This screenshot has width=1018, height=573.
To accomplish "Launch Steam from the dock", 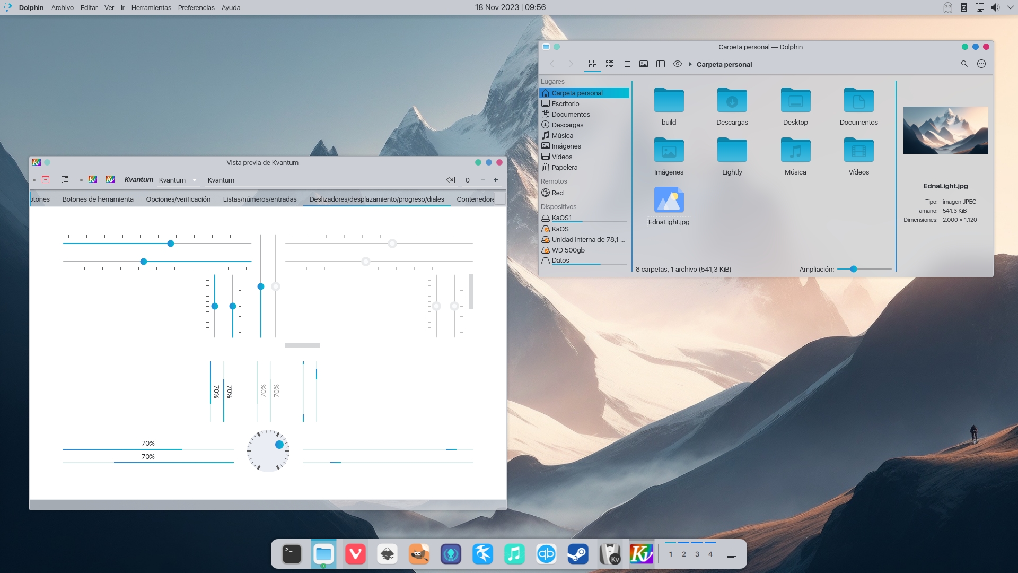I will [578, 554].
